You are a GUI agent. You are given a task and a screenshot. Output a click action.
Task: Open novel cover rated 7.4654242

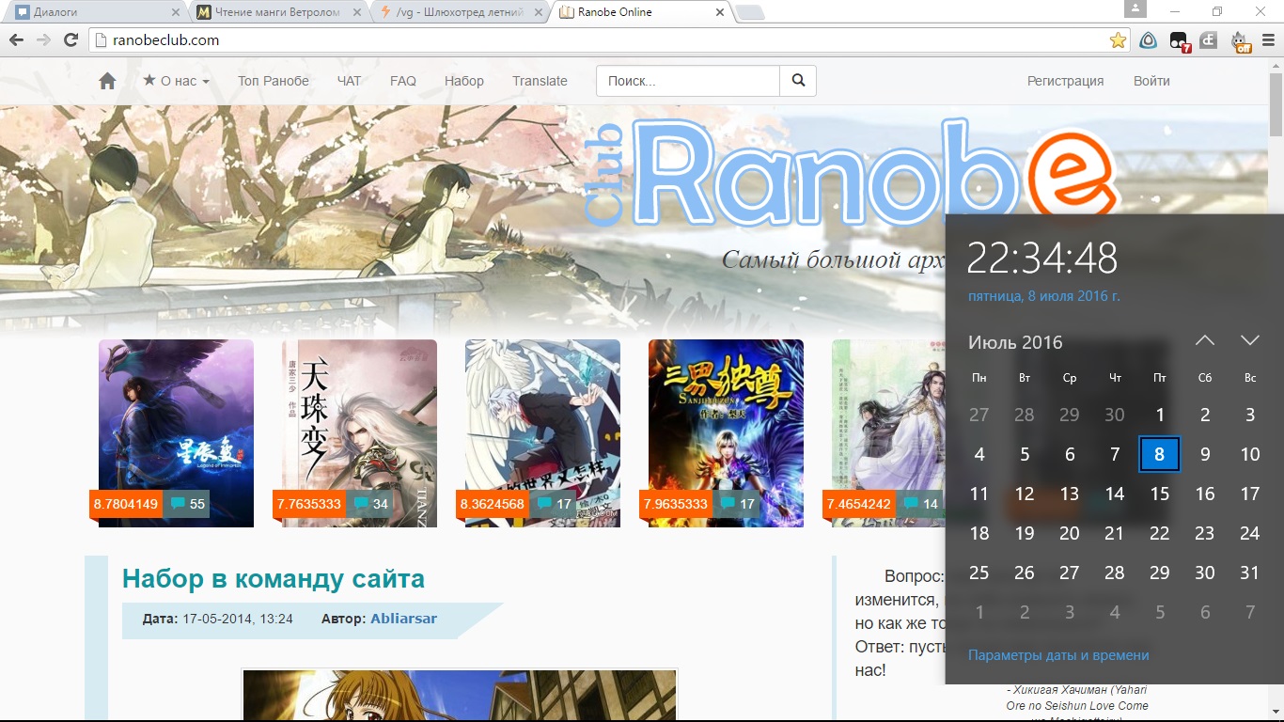click(888, 432)
